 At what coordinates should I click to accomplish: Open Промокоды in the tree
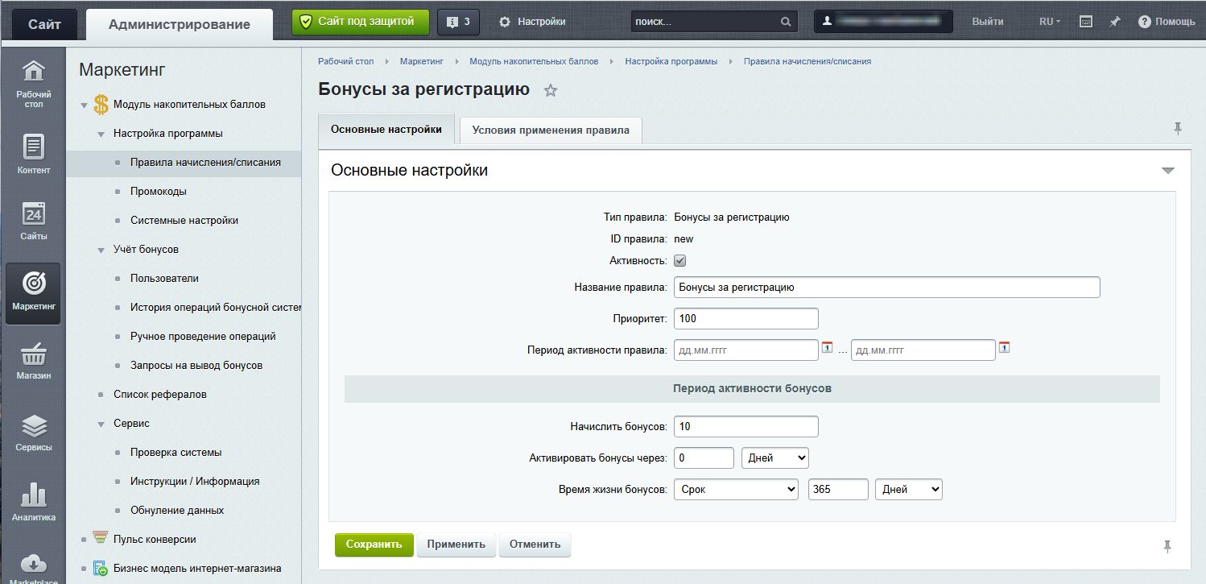pyautogui.click(x=159, y=192)
